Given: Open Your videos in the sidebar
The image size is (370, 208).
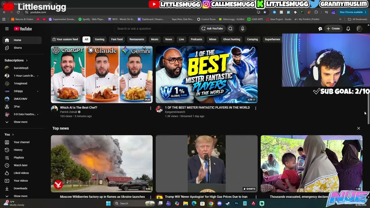Looking at the screenshot, I should [x=21, y=181].
